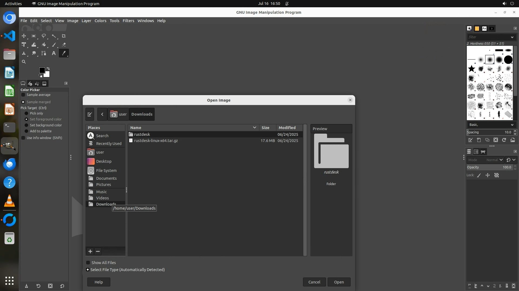
Task: Click the add bookmark plus icon
Action: coord(90,251)
